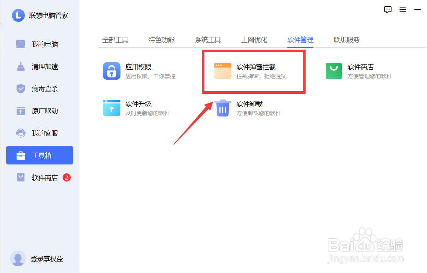The image size is (427, 273).
Task: Click the 清理加速 broom icon
Action: [x=20, y=66]
